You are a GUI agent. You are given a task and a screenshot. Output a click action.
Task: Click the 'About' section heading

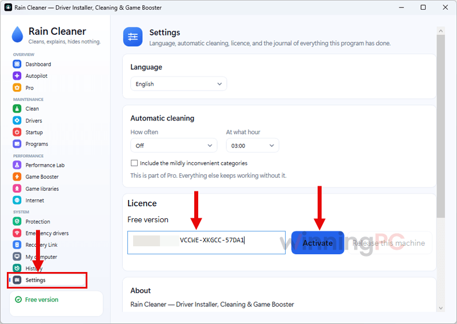coord(141,290)
